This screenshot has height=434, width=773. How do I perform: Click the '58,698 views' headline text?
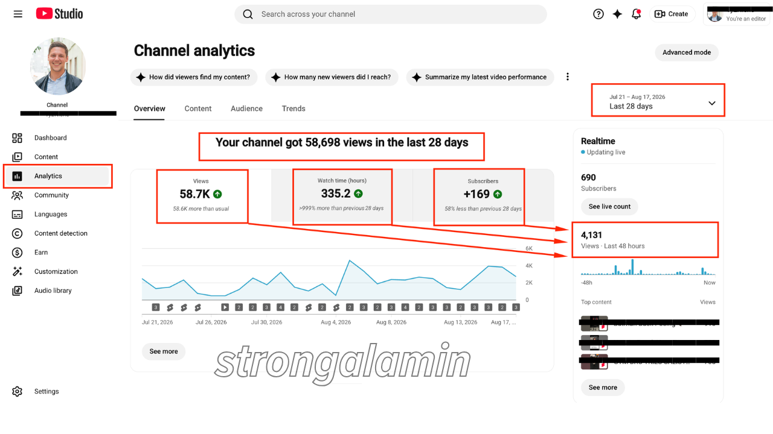tap(342, 143)
